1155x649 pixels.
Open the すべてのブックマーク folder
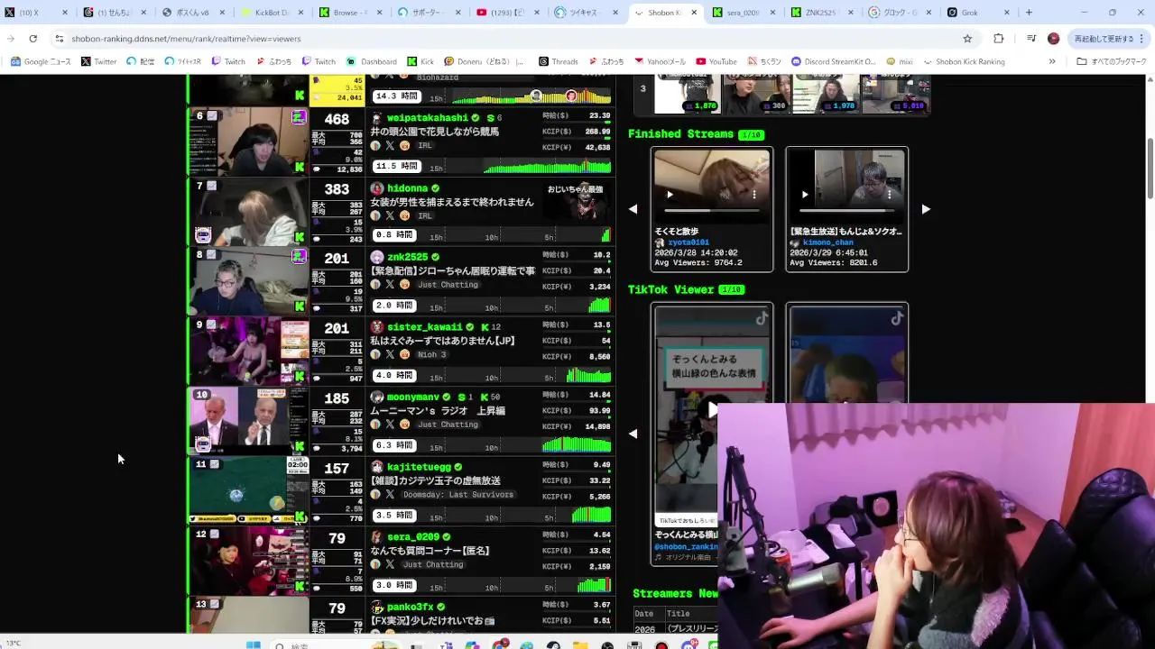pos(1112,61)
